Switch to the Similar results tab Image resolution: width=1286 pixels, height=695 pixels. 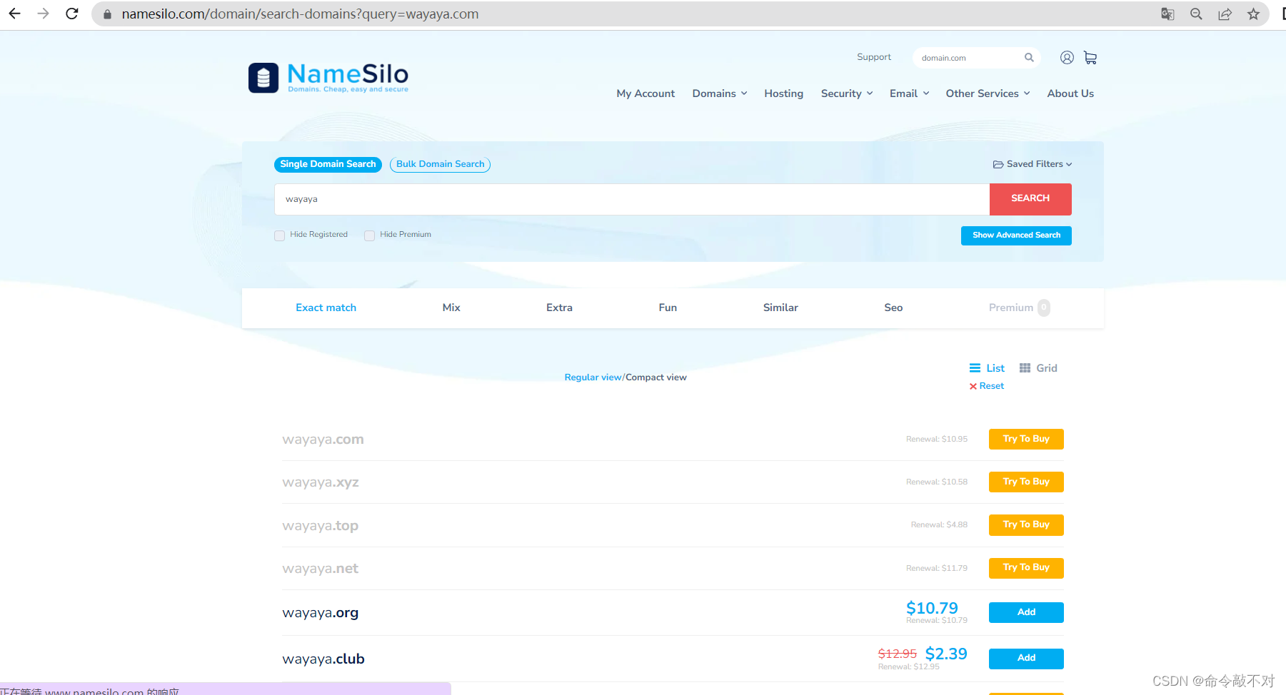tap(780, 308)
